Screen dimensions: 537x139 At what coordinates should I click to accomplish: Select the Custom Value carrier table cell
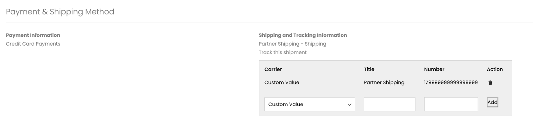[282, 82]
